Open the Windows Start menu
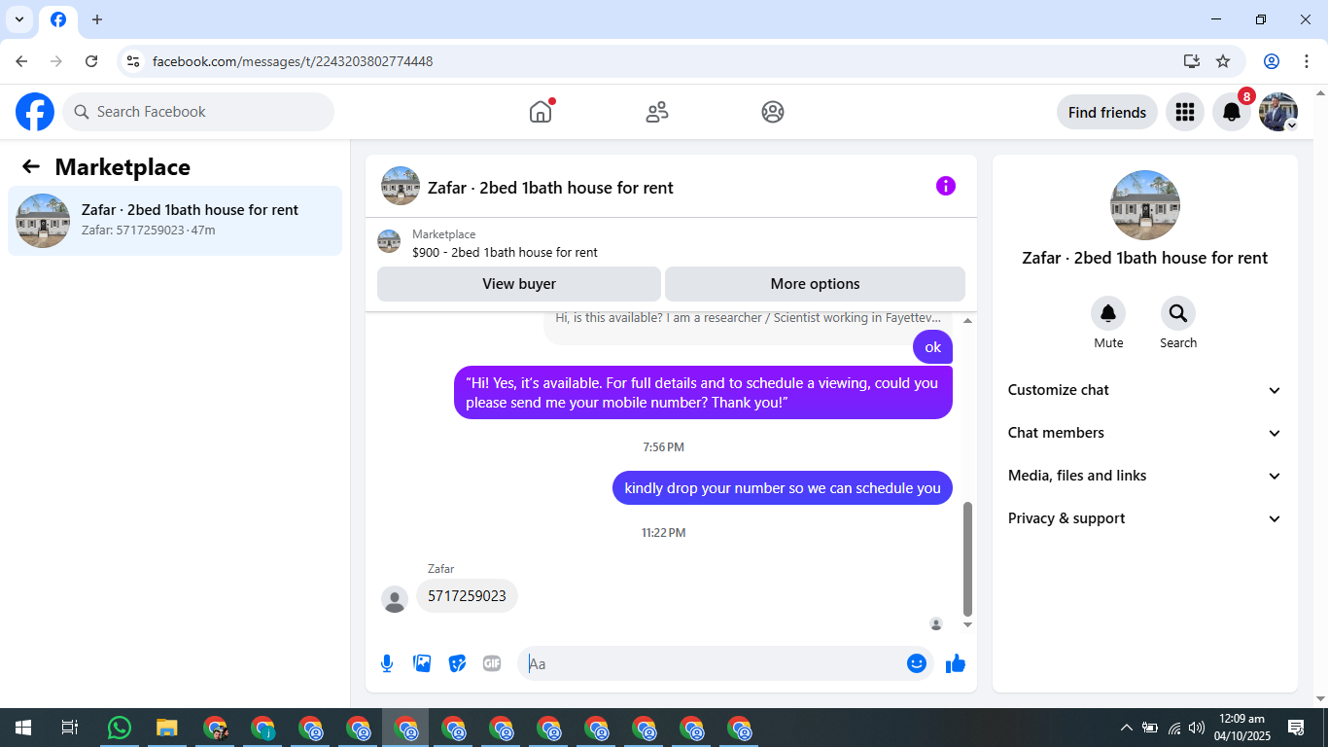1328x747 pixels. [23, 728]
